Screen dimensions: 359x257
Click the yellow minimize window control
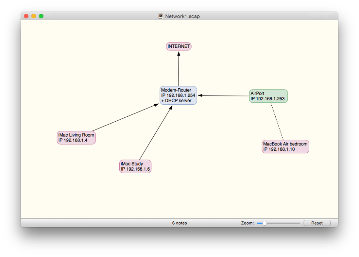(x=34, y=16)
